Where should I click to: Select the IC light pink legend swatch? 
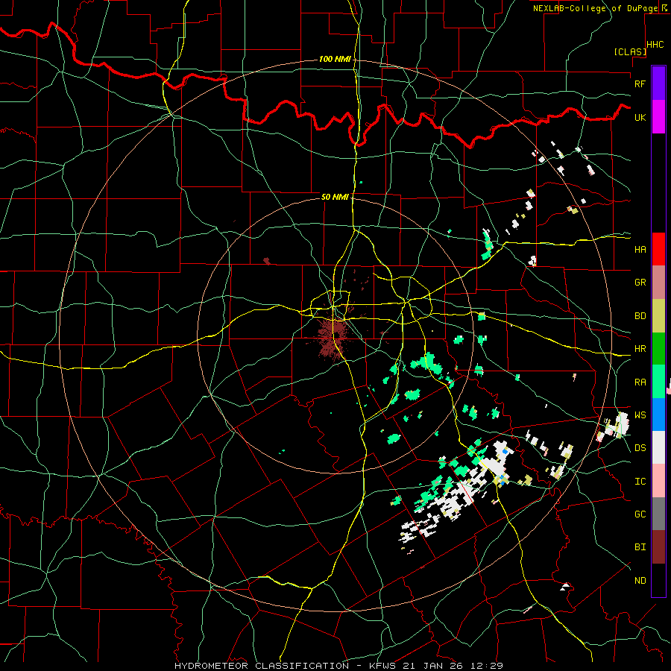pos(658,481)
